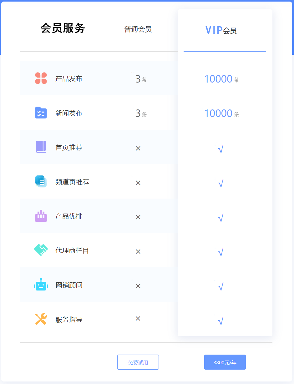Click the 网销顾问 label text

coord(69,285)
